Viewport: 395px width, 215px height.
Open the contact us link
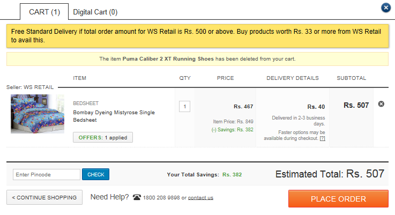coord(200,198)
